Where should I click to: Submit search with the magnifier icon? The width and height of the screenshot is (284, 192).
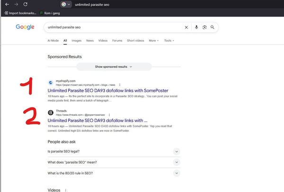click(213, 27)
